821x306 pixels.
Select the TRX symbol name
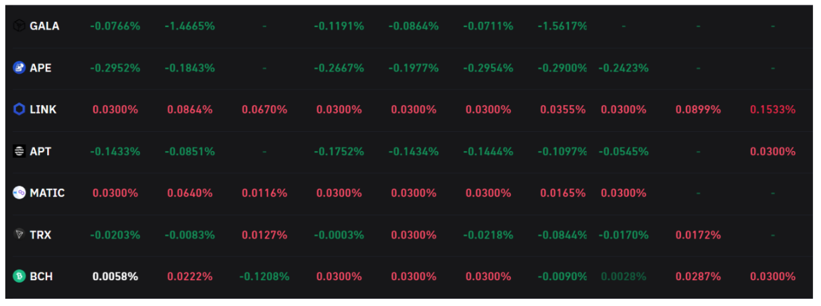(40, 234)
